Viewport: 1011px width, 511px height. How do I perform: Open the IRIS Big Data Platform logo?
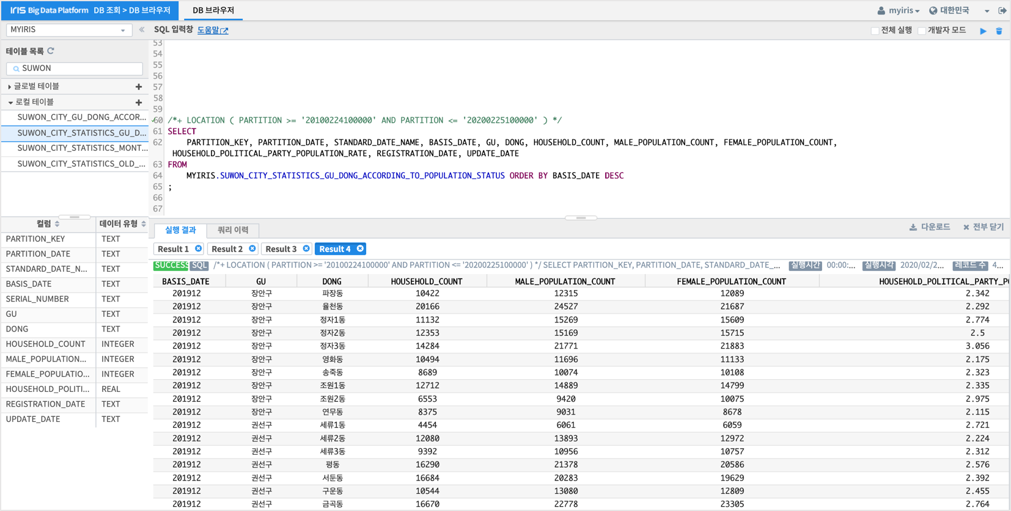click(x=49, y=10)
